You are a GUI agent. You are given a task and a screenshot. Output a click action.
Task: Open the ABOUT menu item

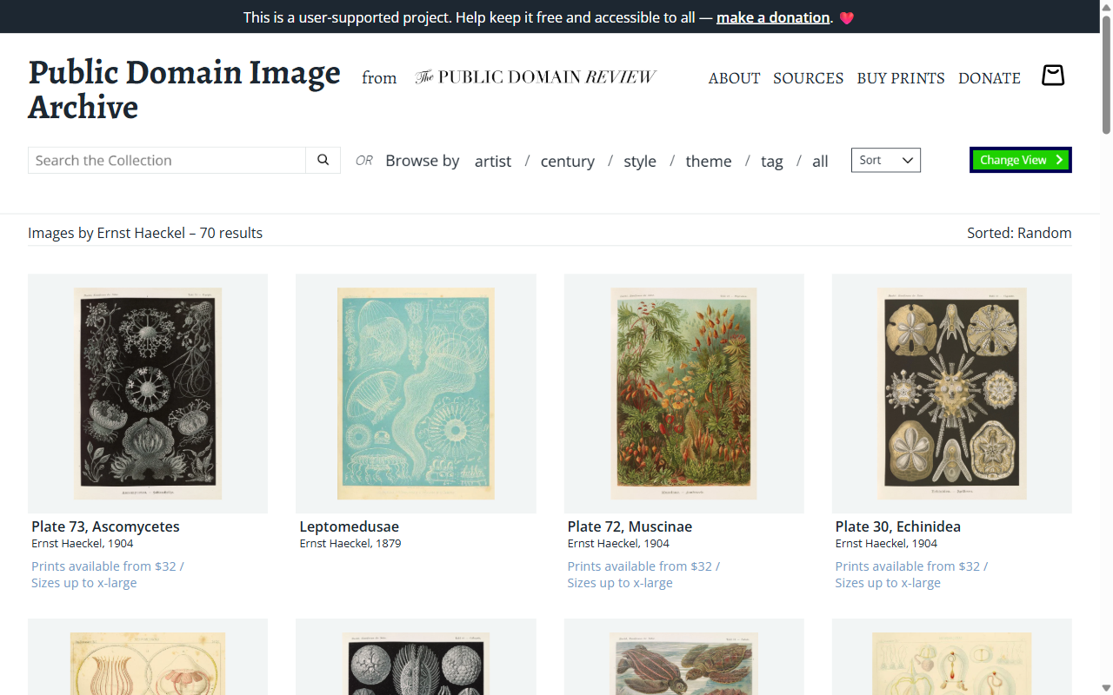[x=734, y=78]
